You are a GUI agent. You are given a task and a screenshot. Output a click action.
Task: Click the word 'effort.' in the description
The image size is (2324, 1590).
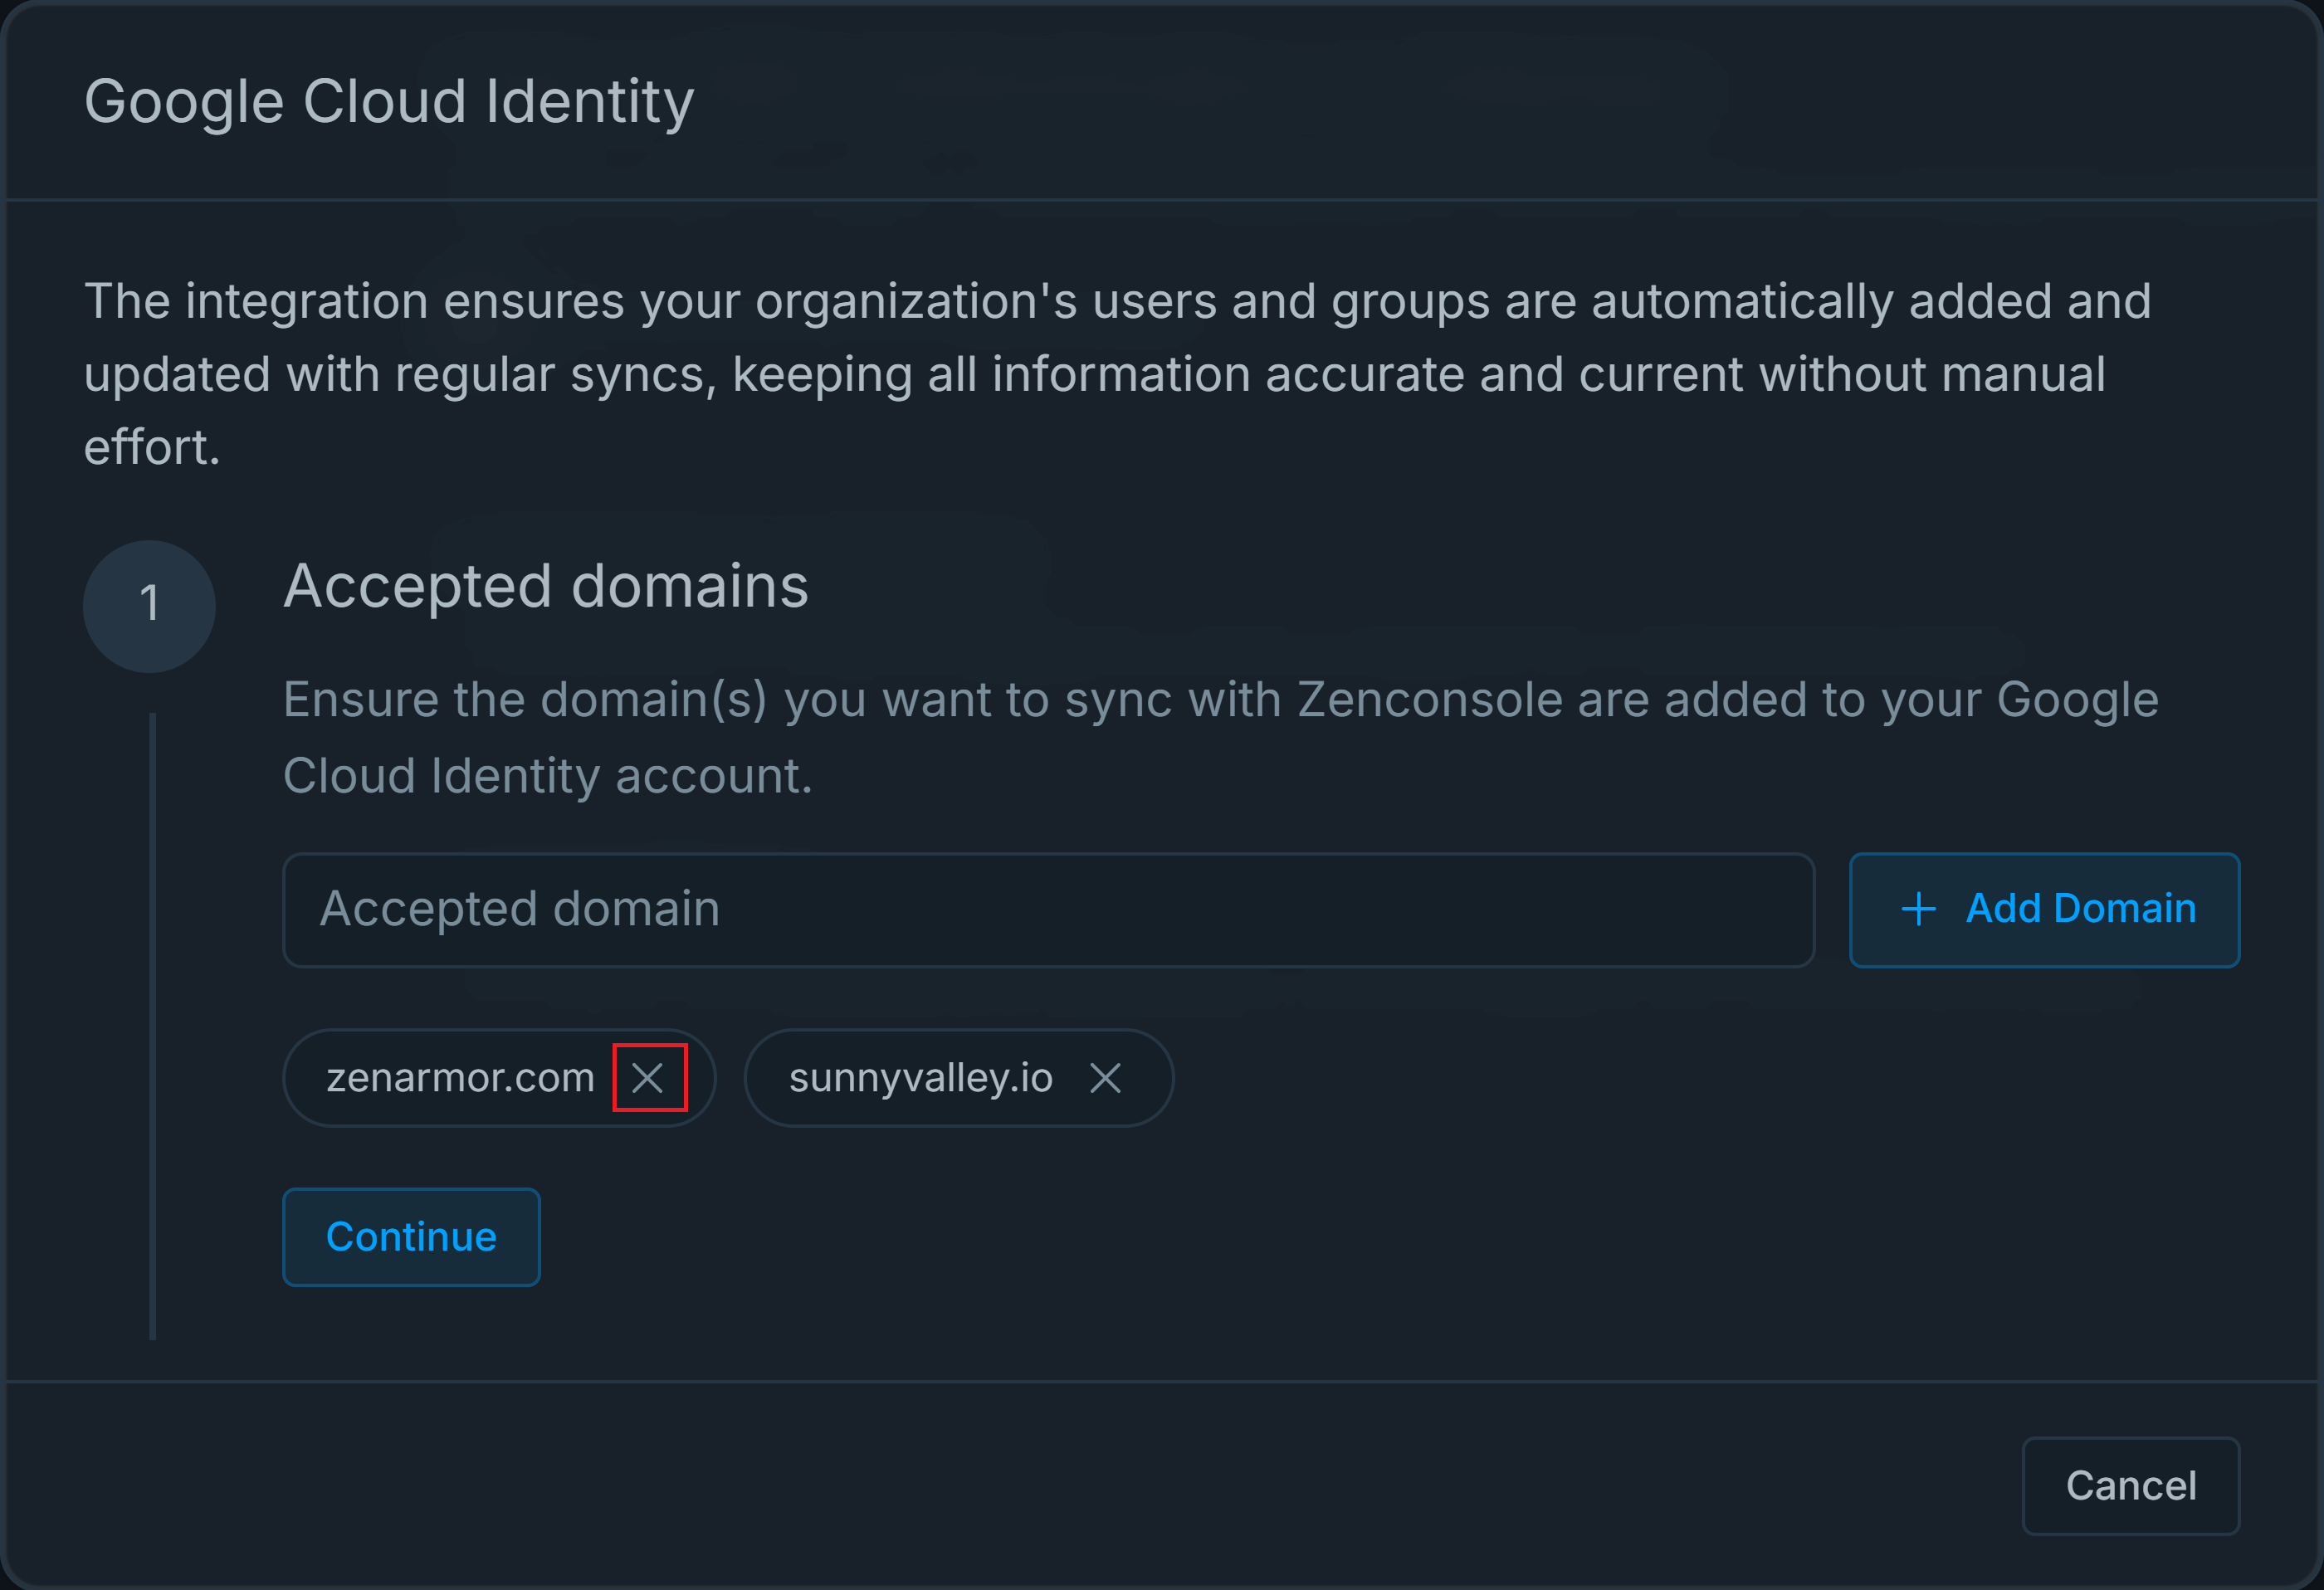152,447
